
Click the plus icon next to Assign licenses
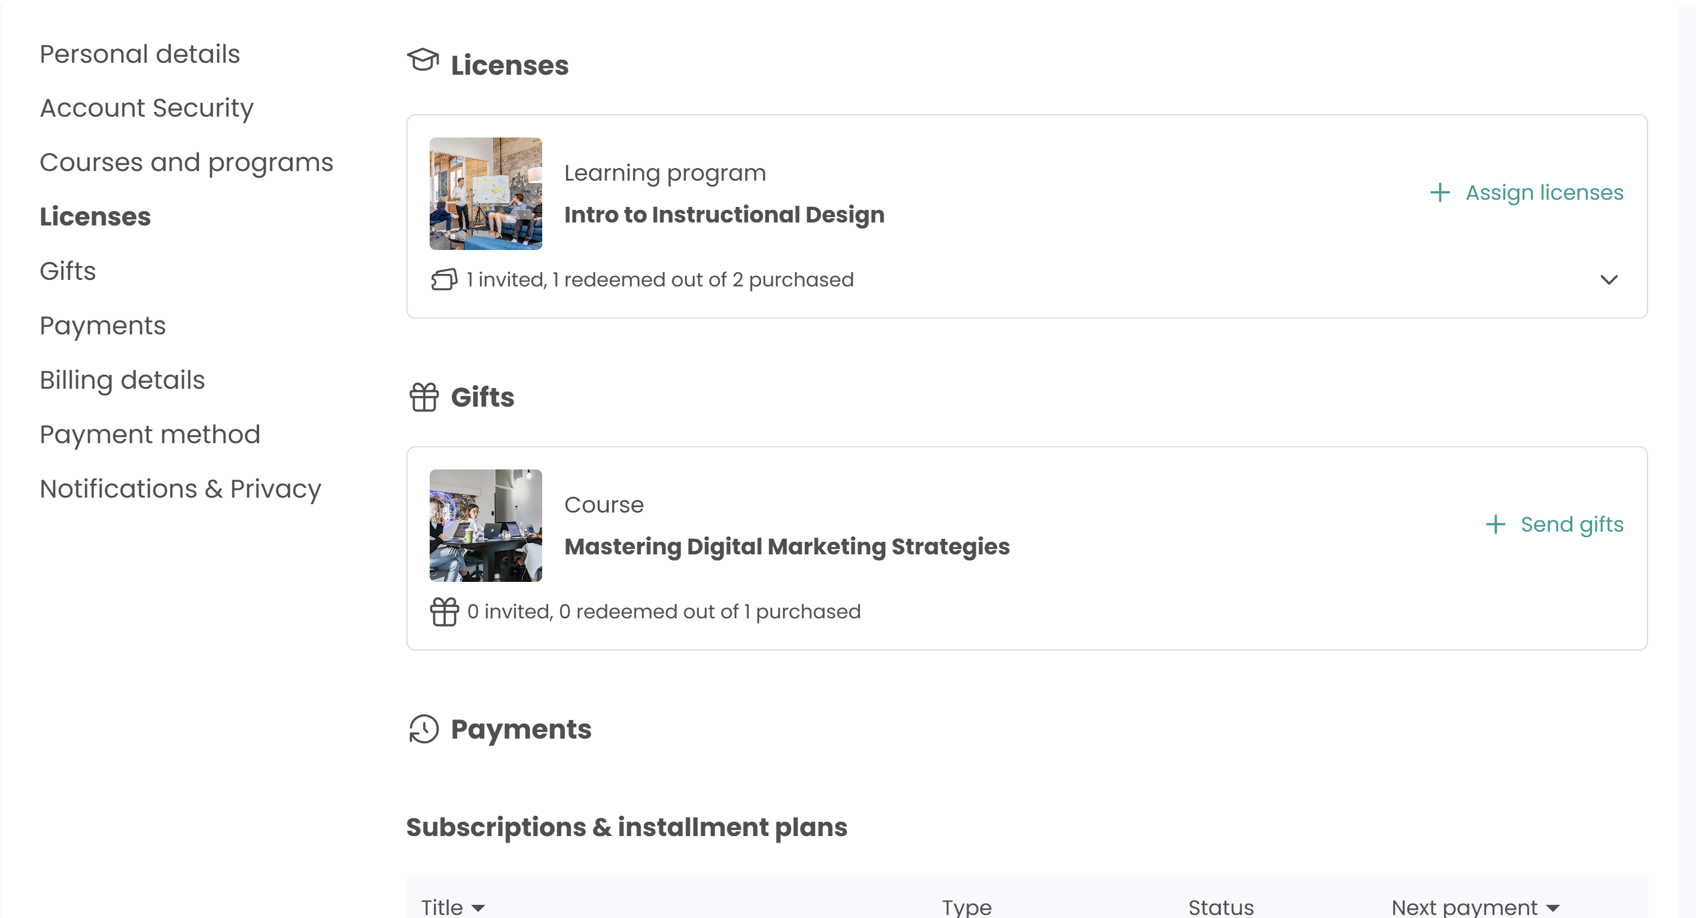[x=1440, y=193]
